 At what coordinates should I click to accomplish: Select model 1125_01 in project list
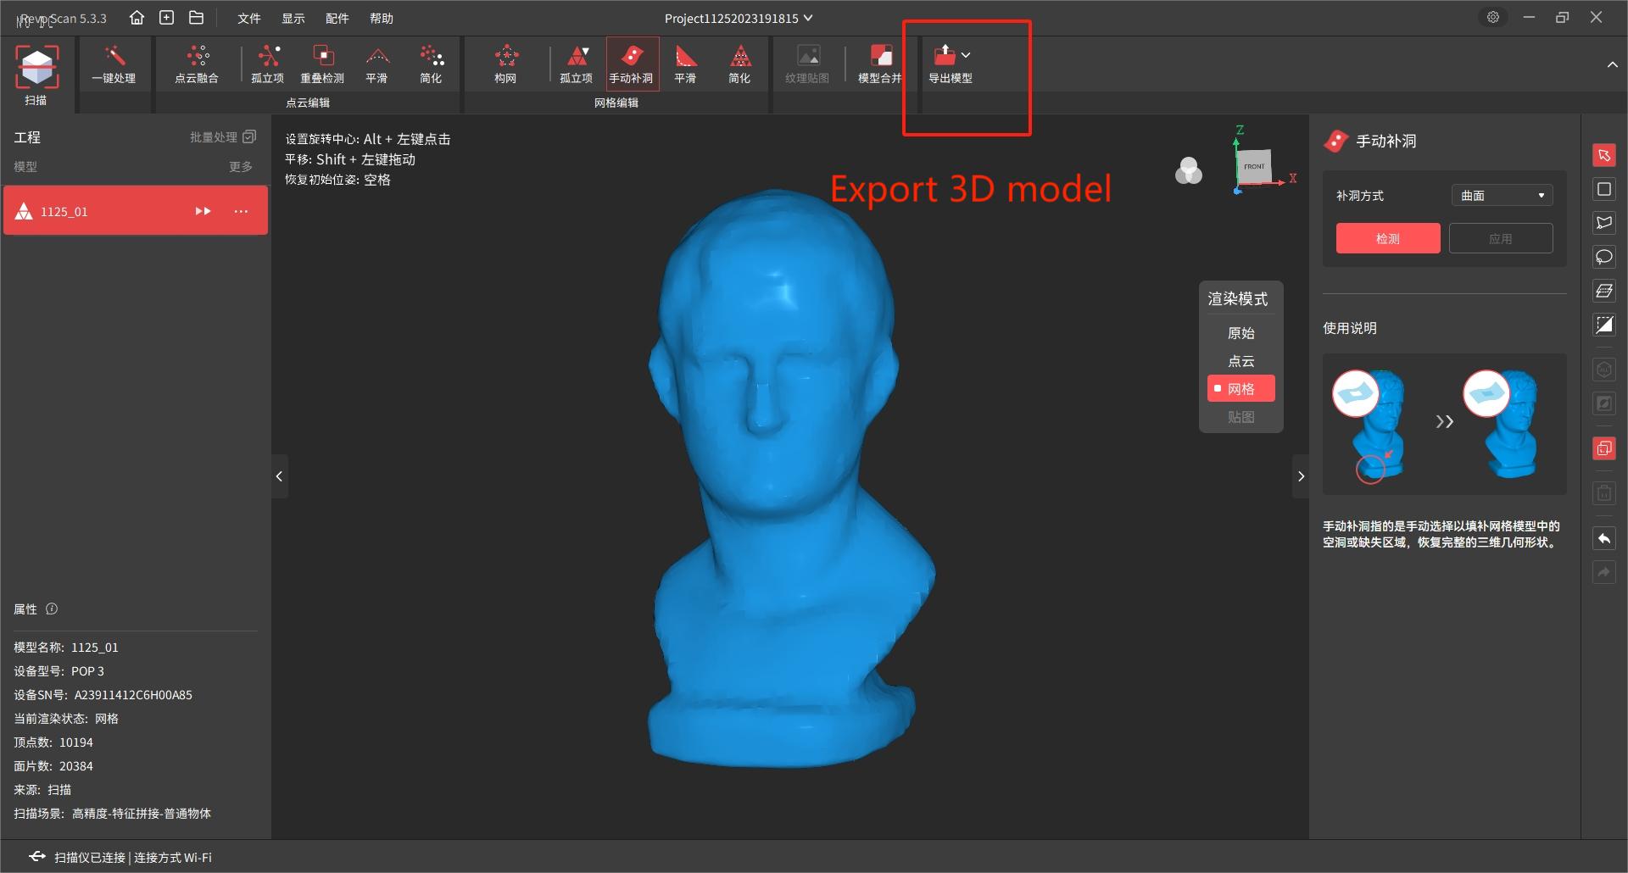(x=136, y=211)
